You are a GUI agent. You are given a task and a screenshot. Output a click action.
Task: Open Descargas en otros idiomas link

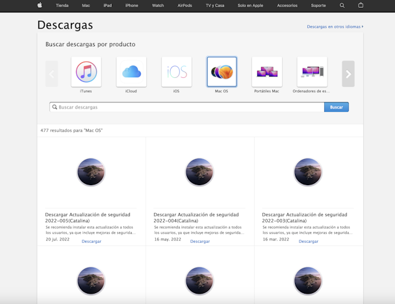pos(335,27)
